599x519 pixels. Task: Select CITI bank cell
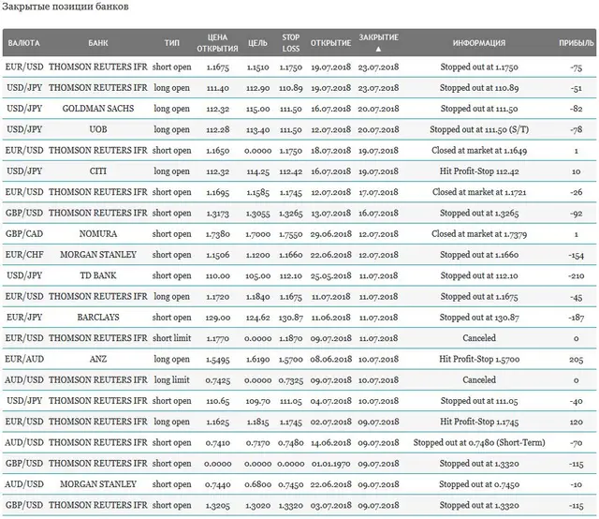click(x=98, y=171)
